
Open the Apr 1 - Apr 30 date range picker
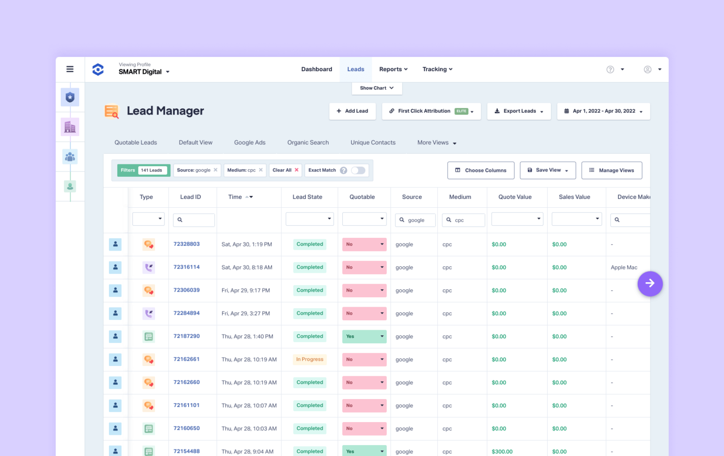[603, 111]
